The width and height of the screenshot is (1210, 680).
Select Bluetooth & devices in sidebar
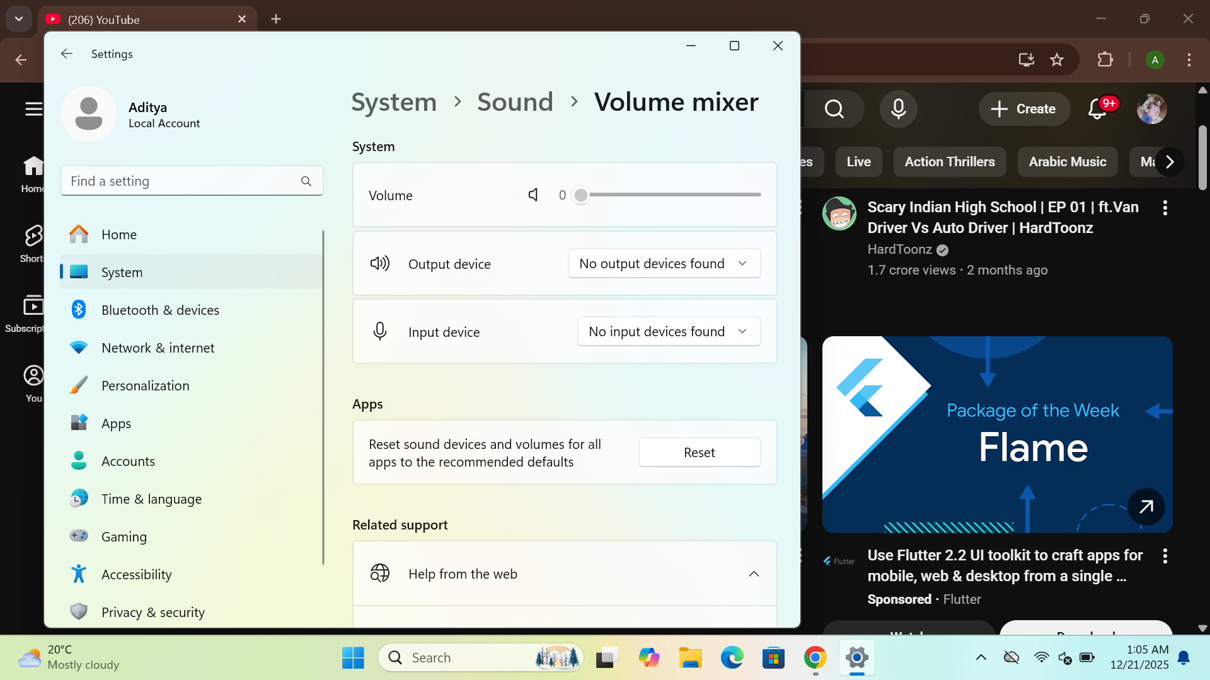pos(160,310)
